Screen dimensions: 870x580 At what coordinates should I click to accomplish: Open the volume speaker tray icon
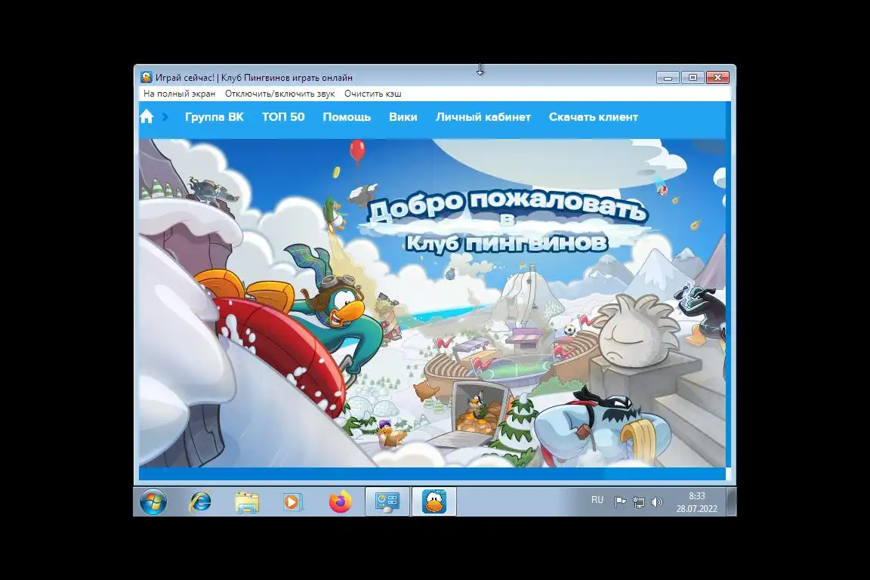pyautogui.click(x=657, y=502)
